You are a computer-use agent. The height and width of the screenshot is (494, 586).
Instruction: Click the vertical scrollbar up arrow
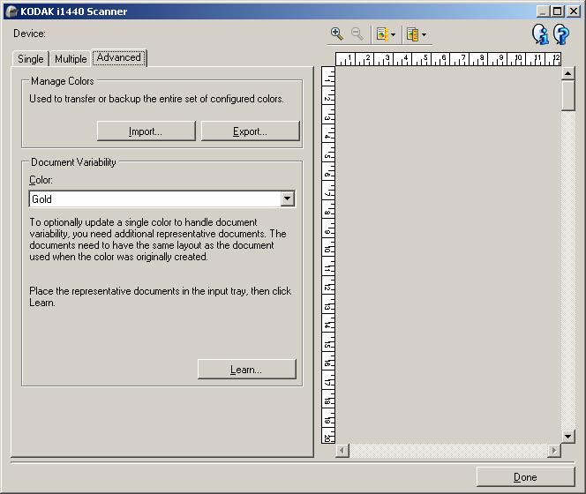[567, 73]
